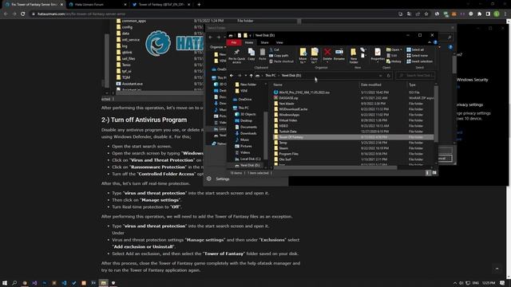Click Invert selection in the ribbon
Viewport: 511px width, 287px height.
(x=419, y=61)
